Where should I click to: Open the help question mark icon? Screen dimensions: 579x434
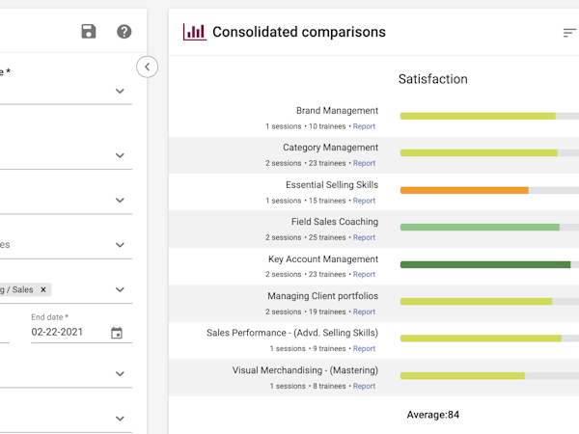pyautogui.click(x=124, y=32)
